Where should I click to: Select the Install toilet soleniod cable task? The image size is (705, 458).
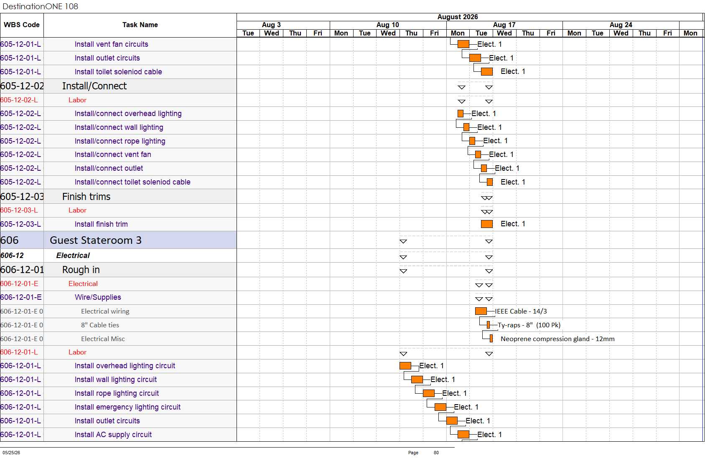click(x=118, y=72)
